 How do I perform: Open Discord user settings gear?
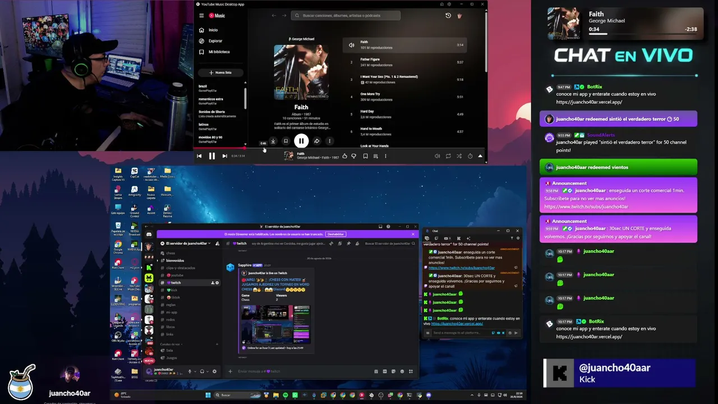214,371
